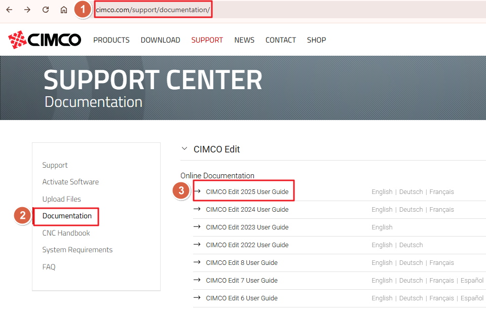This screenshot has width=486, height=311.
Task: Click arrow icon beside CIMCO Edit 8 User Guide
Action: pyautogui.click(x=197, y=262)
